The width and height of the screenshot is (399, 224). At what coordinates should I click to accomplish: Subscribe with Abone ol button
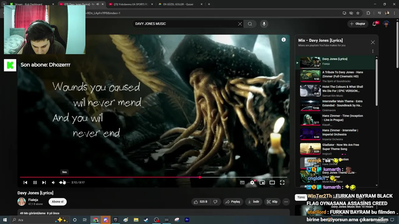pyautogui.click(x=57, y=202)
